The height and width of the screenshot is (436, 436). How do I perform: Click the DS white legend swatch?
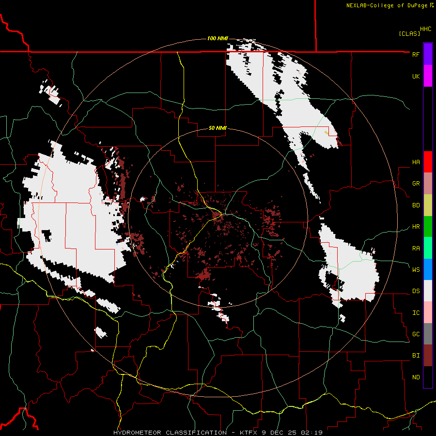point(428,291)
